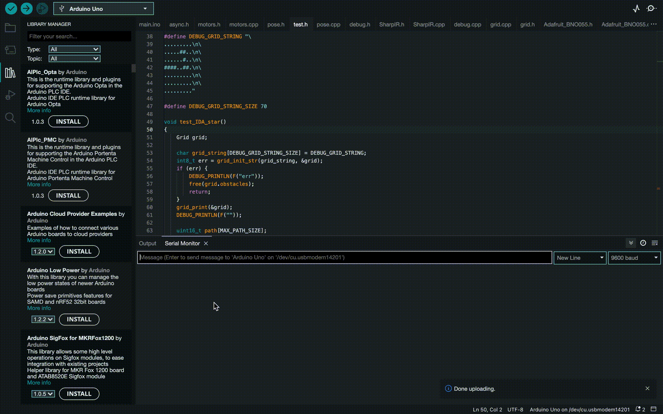The image size is (663, 414).
Task: Toggle the bottom panel from the status bar
Action: click(653, 409)
